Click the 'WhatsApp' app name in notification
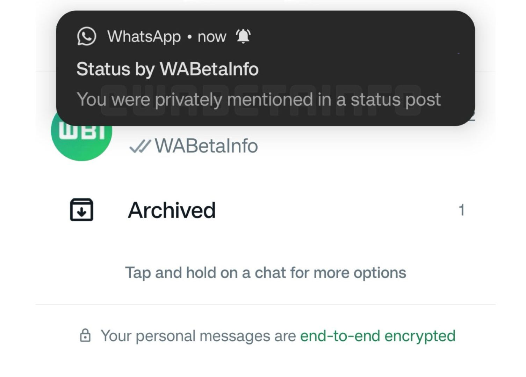526x377 pixels. (x=144, y=36)
